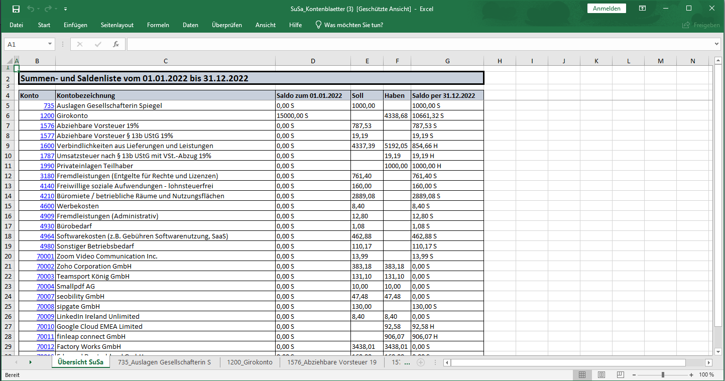Open the Daten ribbon tab
This screenshot has height=381, width=725.
click(x=190, y=25)
